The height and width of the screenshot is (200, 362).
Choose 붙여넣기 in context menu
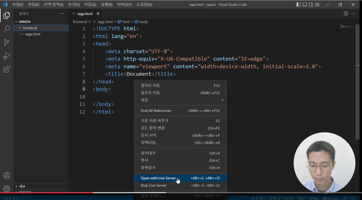[180, 168]
